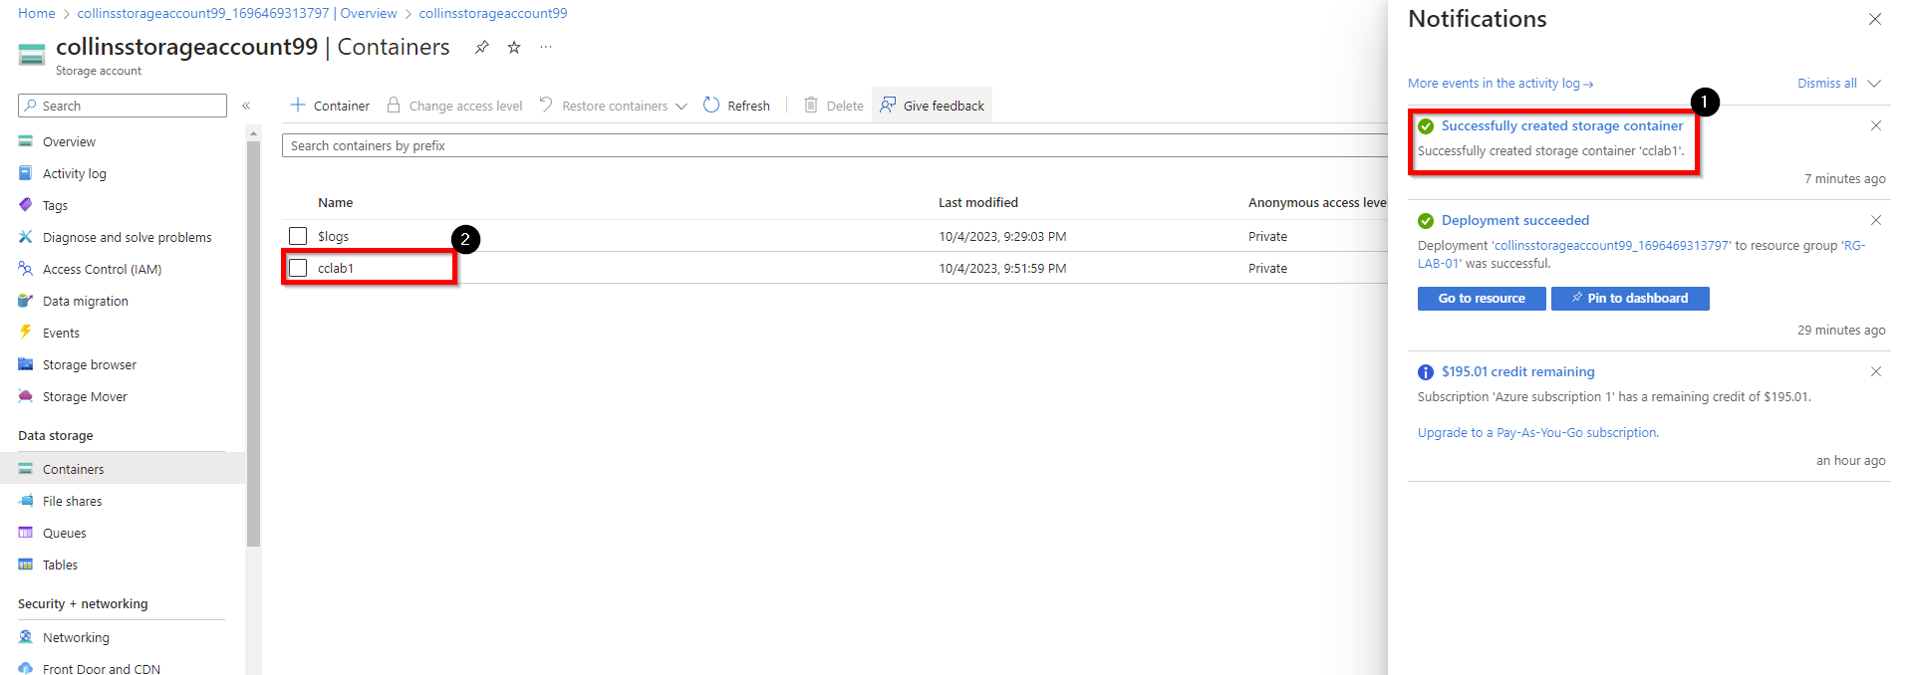Expand the Dismiss all chevron dropdown
The width and height of the screenshot is (1911, 675).
(x=1874, y=84)
